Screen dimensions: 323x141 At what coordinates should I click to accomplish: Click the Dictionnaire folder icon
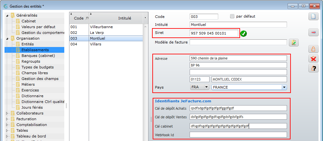[18, 96]
